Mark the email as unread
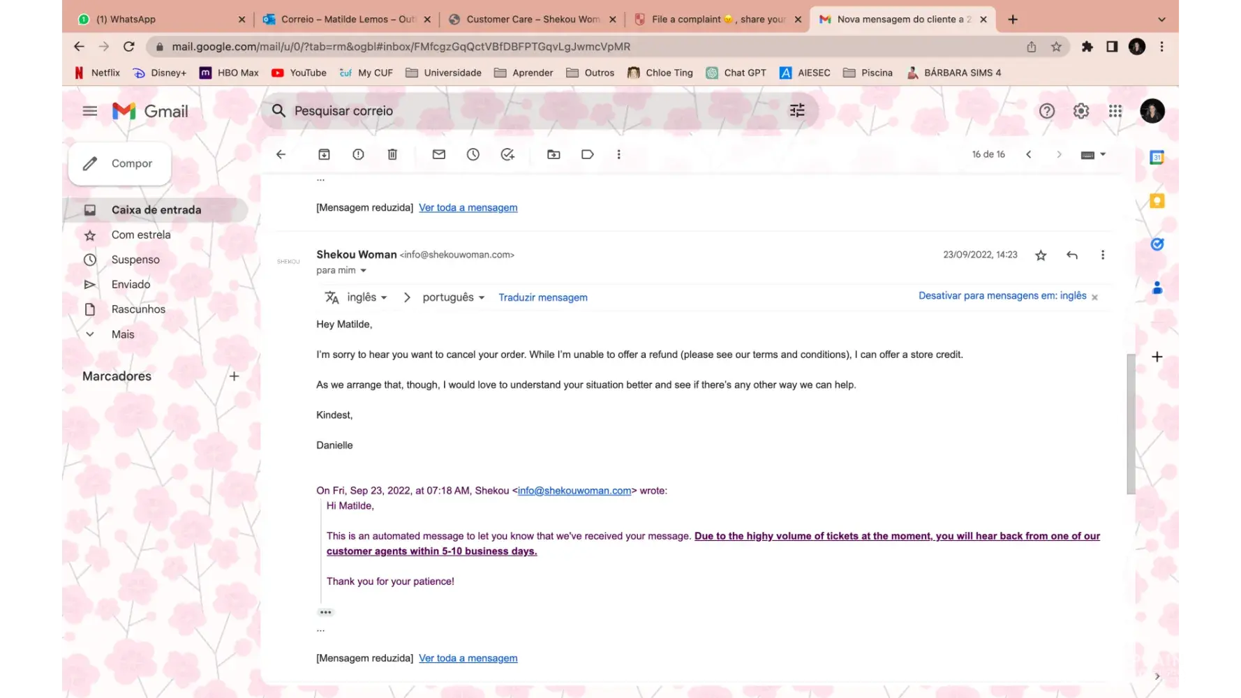This screenshot has width=1241, height=698. (x=439, y=154)
